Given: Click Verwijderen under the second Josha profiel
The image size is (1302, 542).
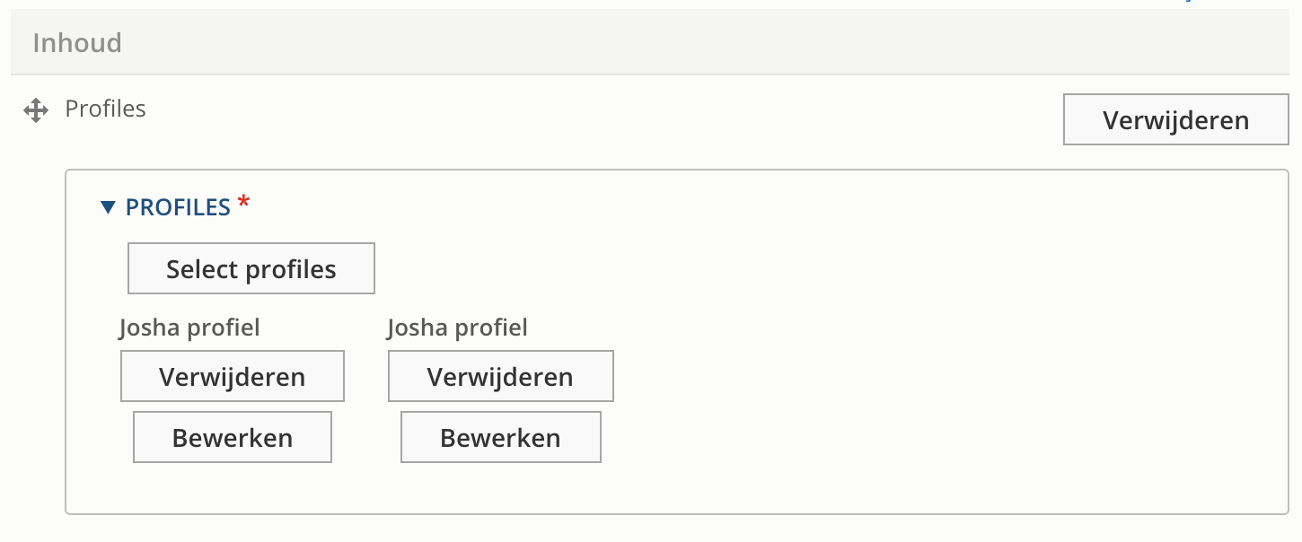Looking at the screenshot, I should (x=500, y=377).
